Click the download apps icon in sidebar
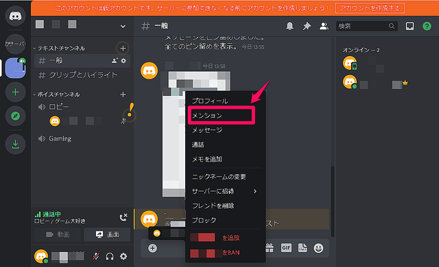 (15, 144)
